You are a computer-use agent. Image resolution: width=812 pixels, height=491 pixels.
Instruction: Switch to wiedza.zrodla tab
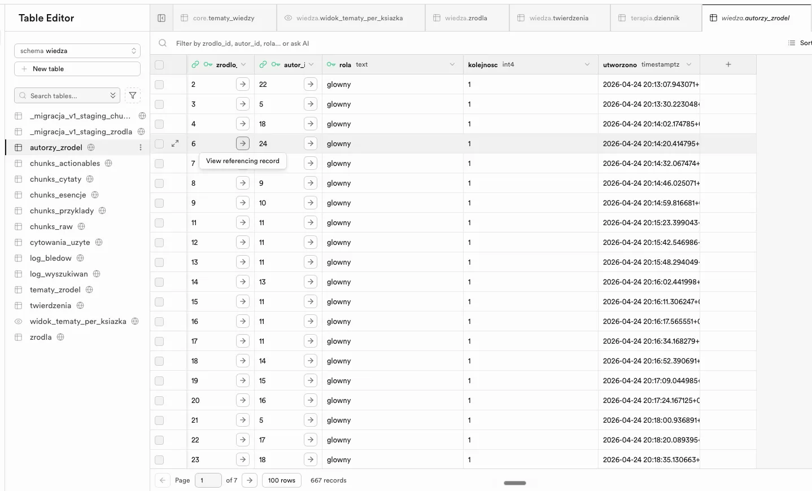[x=466, y=18]
